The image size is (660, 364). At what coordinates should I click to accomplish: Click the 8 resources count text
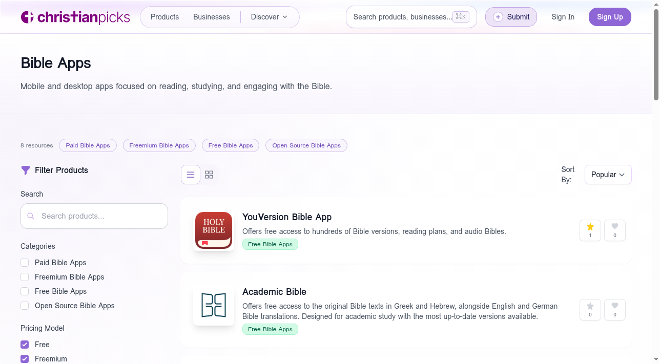pos(37,145)
